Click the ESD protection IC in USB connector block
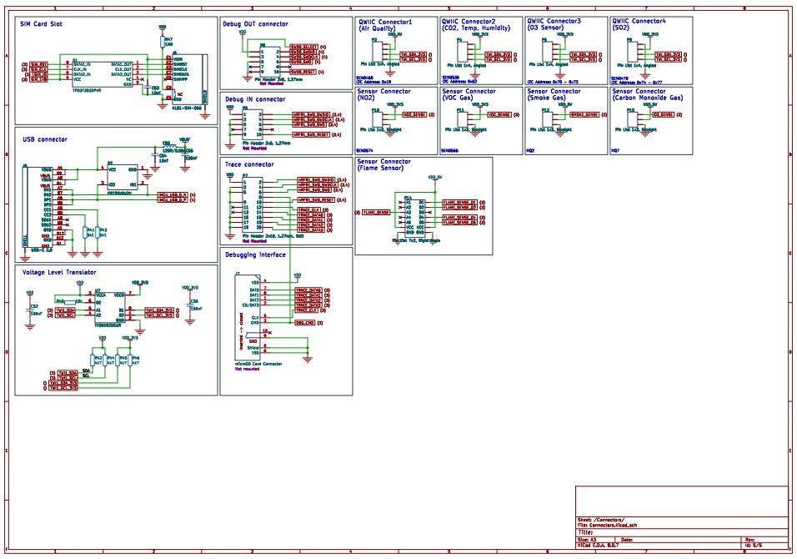 pos(123,176)
